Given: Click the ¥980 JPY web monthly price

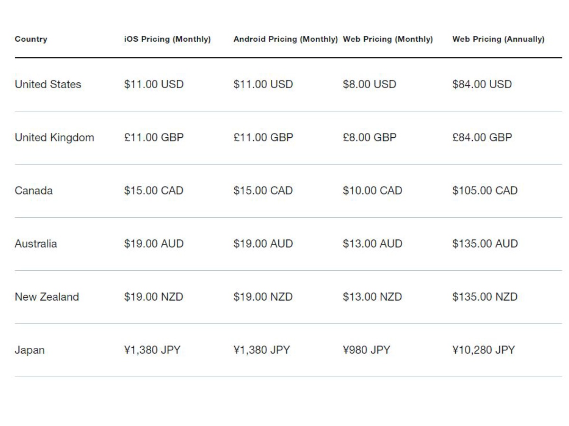Looking at the screenshot, I should point(367,350).
